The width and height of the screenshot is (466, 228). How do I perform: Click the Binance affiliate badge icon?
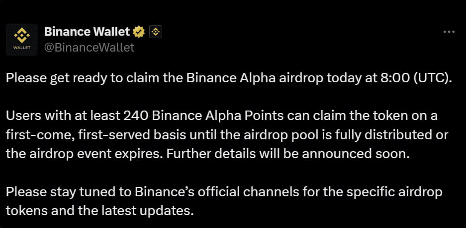click(156, 32)
